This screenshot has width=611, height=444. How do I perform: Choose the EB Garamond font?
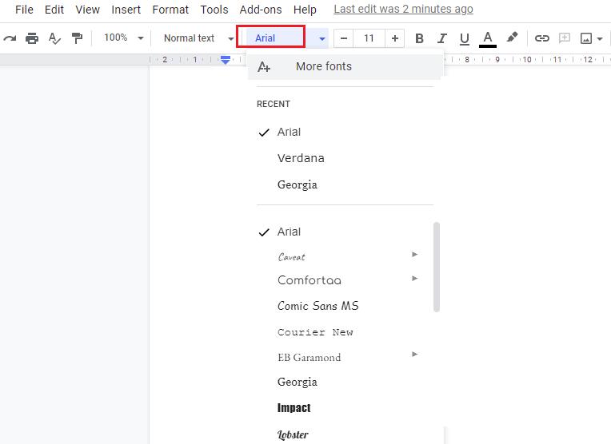click(309, 357)
